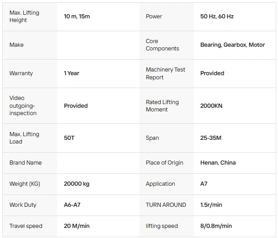Select the '20000 kg' weight value

(x=76, y=184)
